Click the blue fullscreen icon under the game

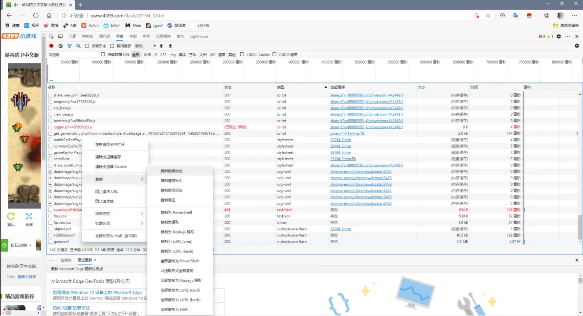point(29,216)
